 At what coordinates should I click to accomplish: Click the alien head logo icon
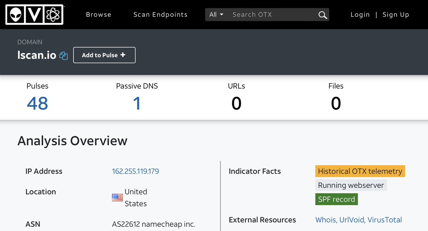pyautogui.click(x=15, y=15)
